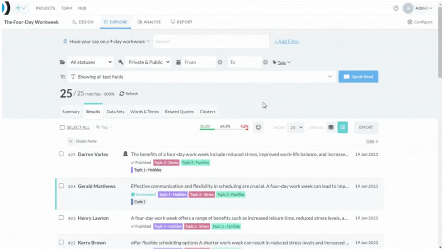Tick the Select All checkbox

pos(62,128)
